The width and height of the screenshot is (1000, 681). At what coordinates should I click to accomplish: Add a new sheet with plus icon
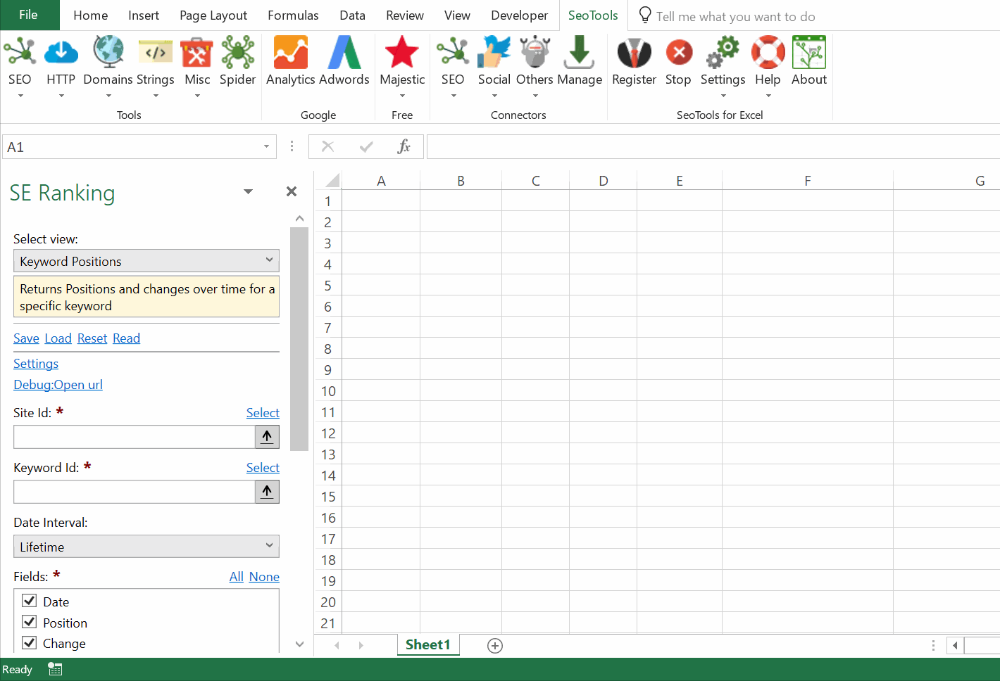(495, 646)
